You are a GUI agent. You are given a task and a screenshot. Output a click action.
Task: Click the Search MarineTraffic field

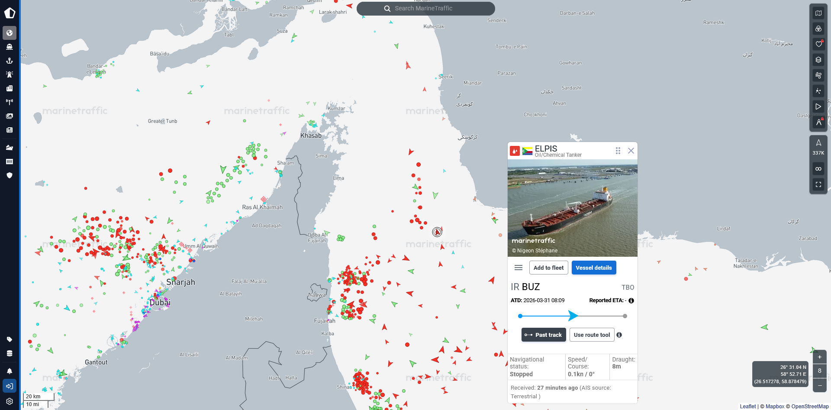(x=426, y=9)
